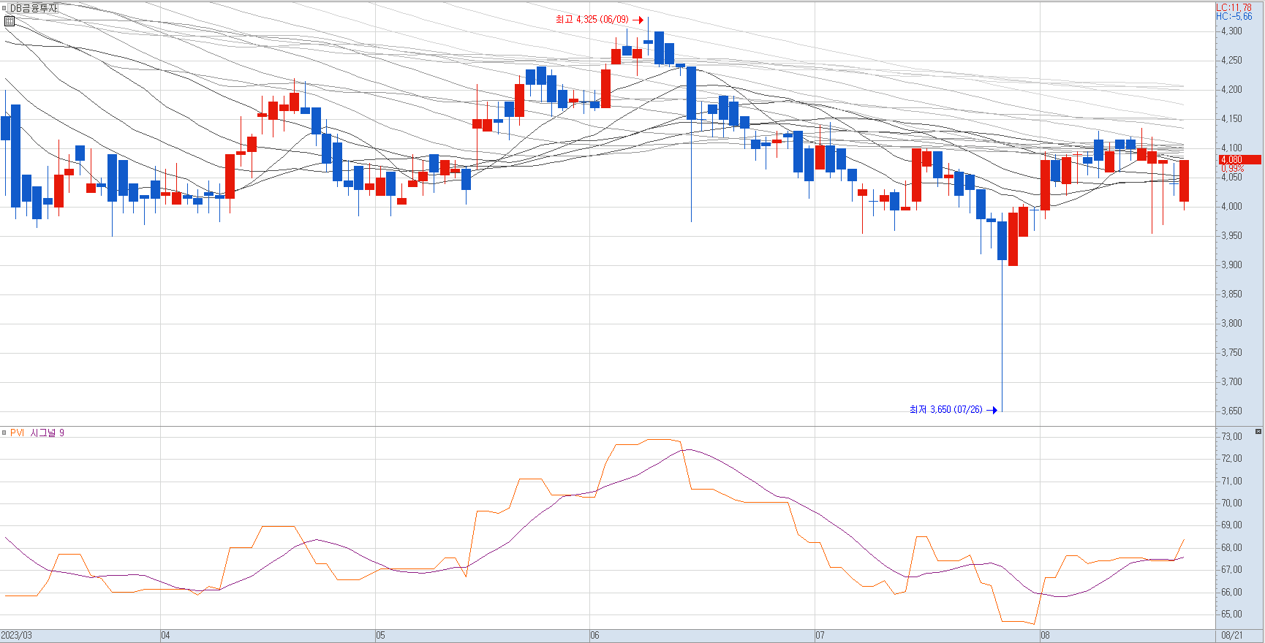Click the small marker square beside PVI

tap(4, 433)
